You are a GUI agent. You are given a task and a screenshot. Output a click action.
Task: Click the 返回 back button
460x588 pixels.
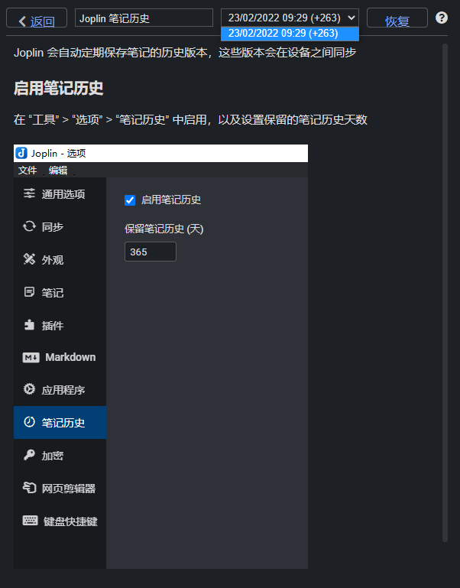click(37, 18)
